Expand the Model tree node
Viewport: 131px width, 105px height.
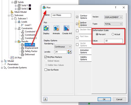pos(2,61)
